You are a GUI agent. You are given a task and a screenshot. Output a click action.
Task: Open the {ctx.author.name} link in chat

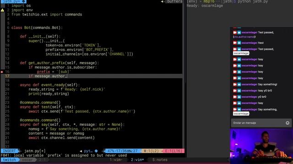[244, 37]
